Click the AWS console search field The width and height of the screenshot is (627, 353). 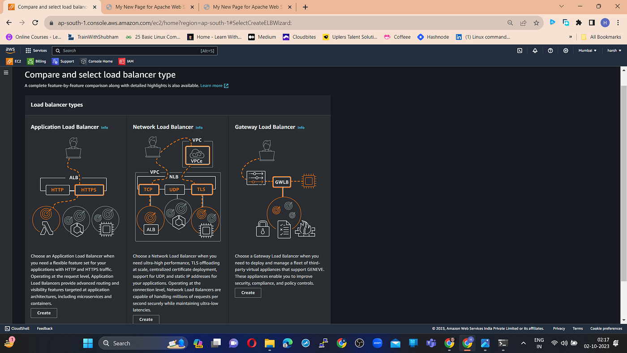[x=134, y=51]
